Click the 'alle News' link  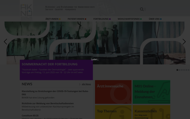click(x=86, y=84)
